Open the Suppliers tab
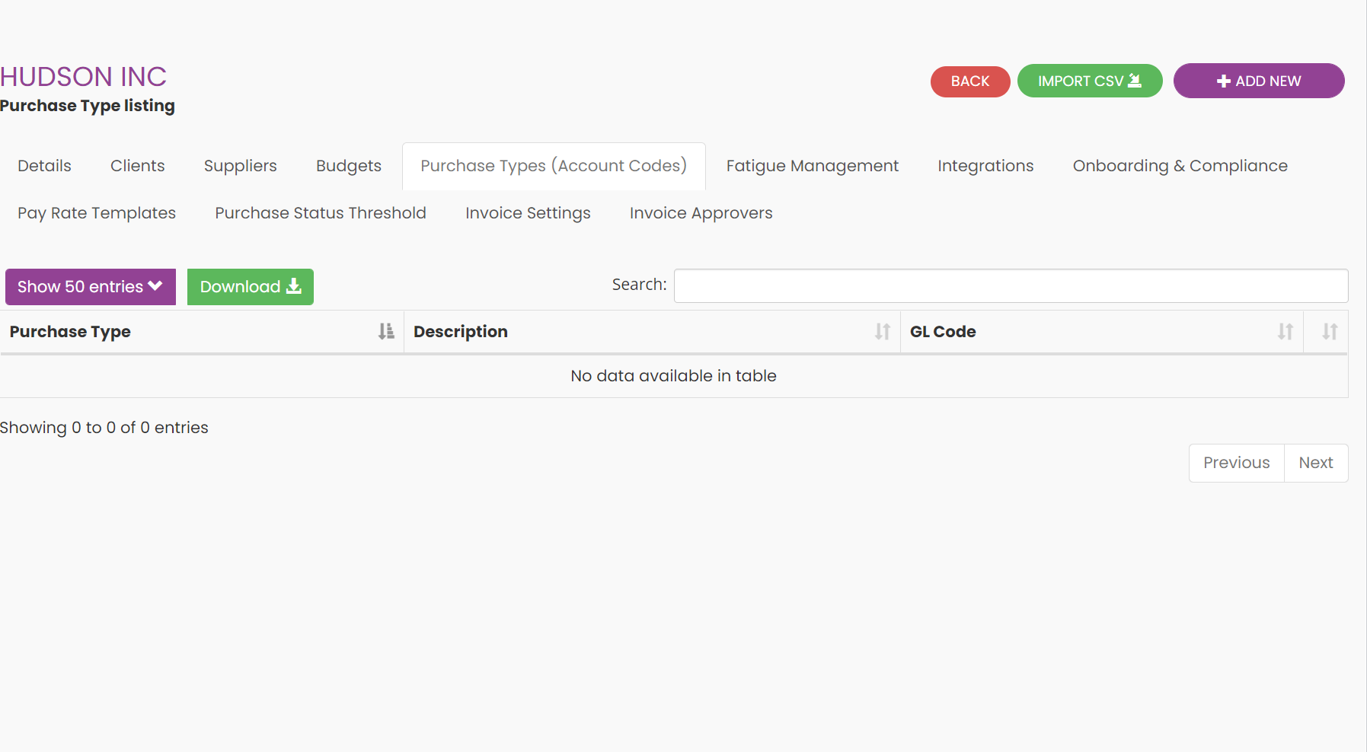Image resolution: width=1367 pixels, height=752 pixels. pos(241,166)
